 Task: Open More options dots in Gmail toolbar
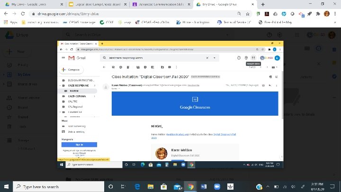176,67
